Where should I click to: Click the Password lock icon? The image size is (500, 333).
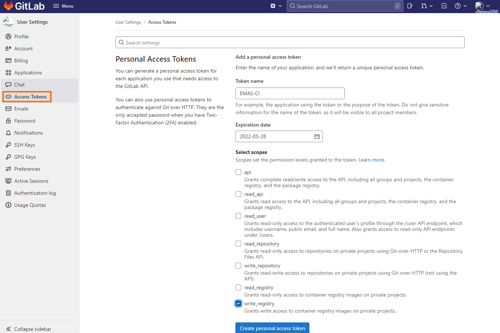coord(8,121)
